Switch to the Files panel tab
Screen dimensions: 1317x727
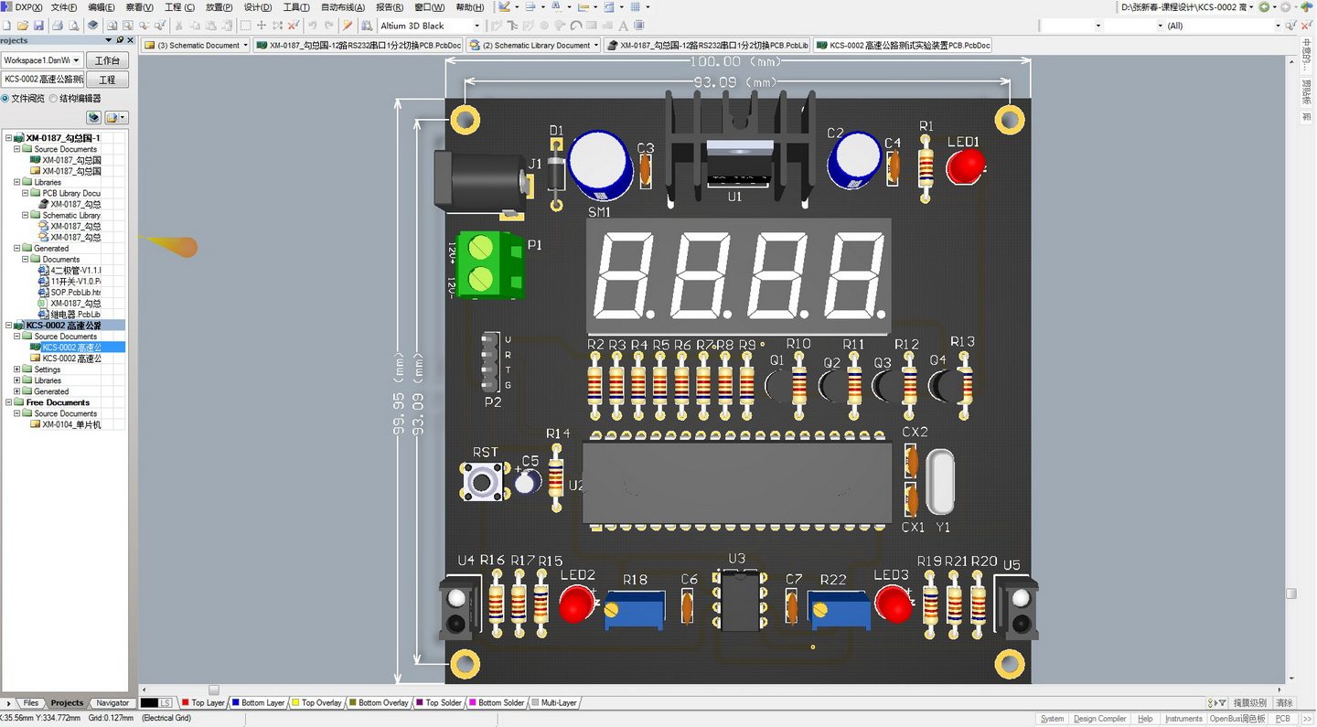31,703
